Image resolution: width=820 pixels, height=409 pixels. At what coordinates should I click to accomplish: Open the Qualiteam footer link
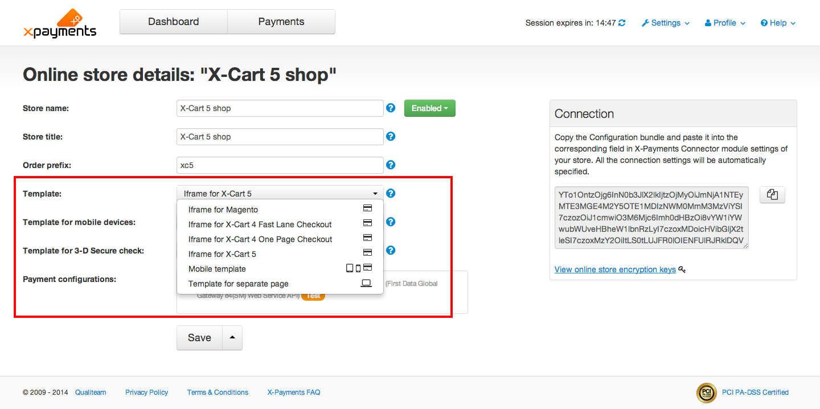91,392
